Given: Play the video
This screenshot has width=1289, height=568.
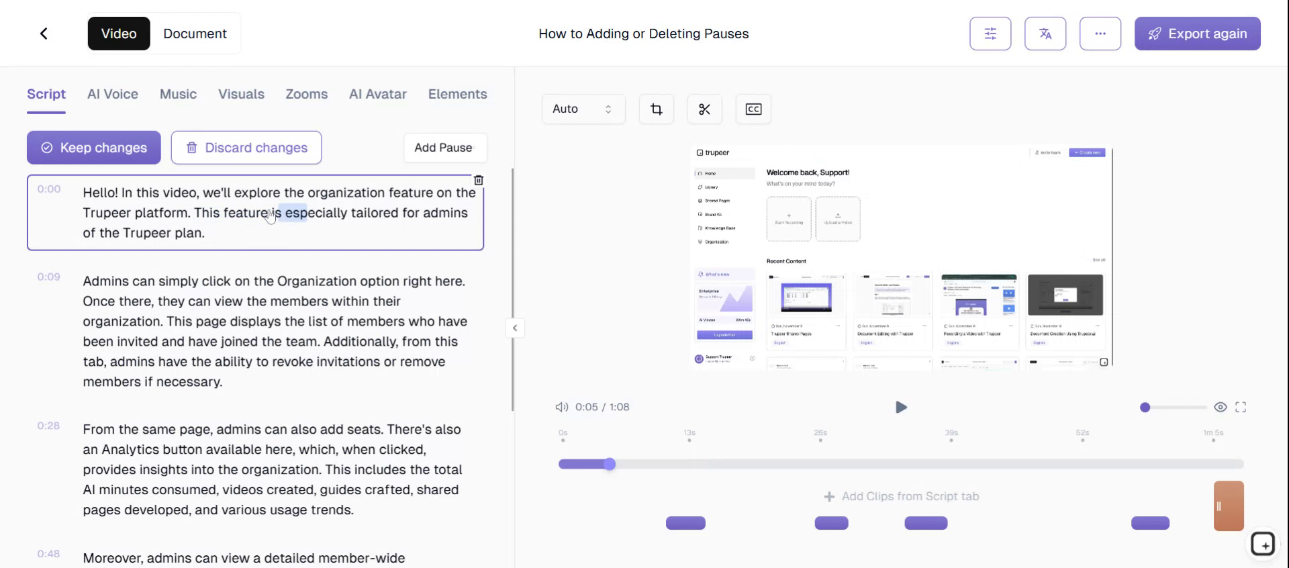Looking at the screenshot, I should coord(901,407).
